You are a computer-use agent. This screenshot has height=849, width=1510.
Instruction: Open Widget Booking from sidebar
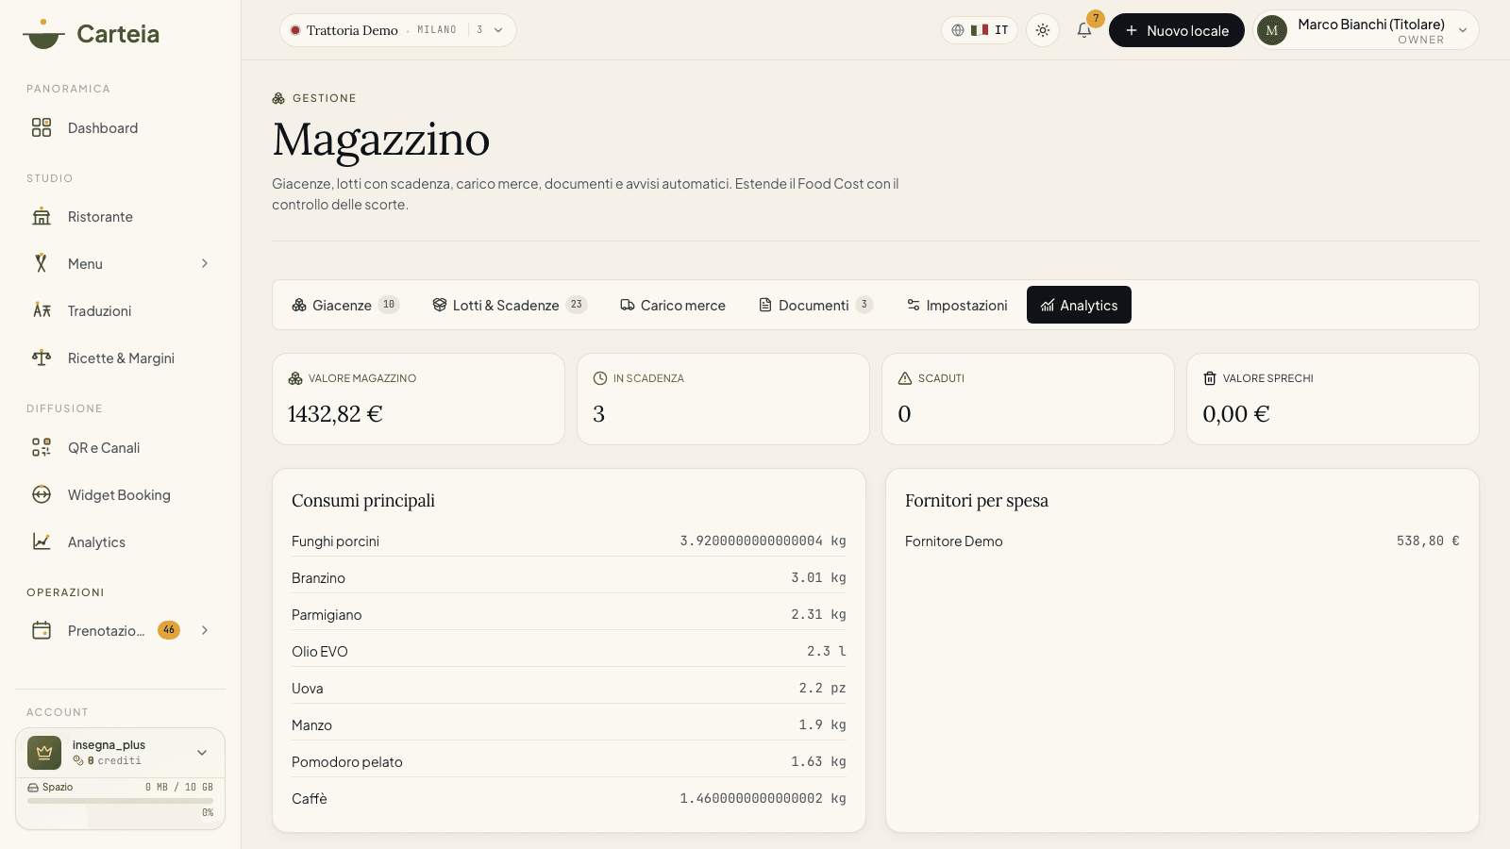[x=120, y=495]
